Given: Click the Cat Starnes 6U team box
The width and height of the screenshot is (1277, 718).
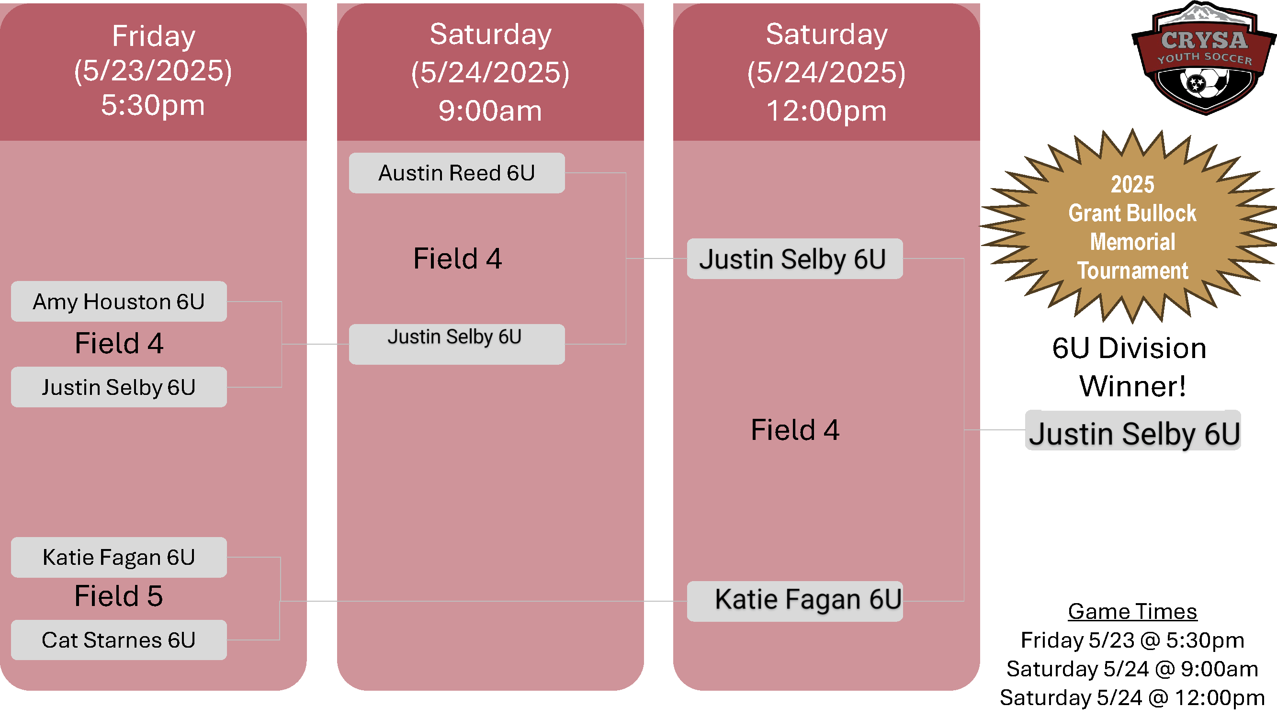Looking at the screenshot, I should (x=119, y=640).
